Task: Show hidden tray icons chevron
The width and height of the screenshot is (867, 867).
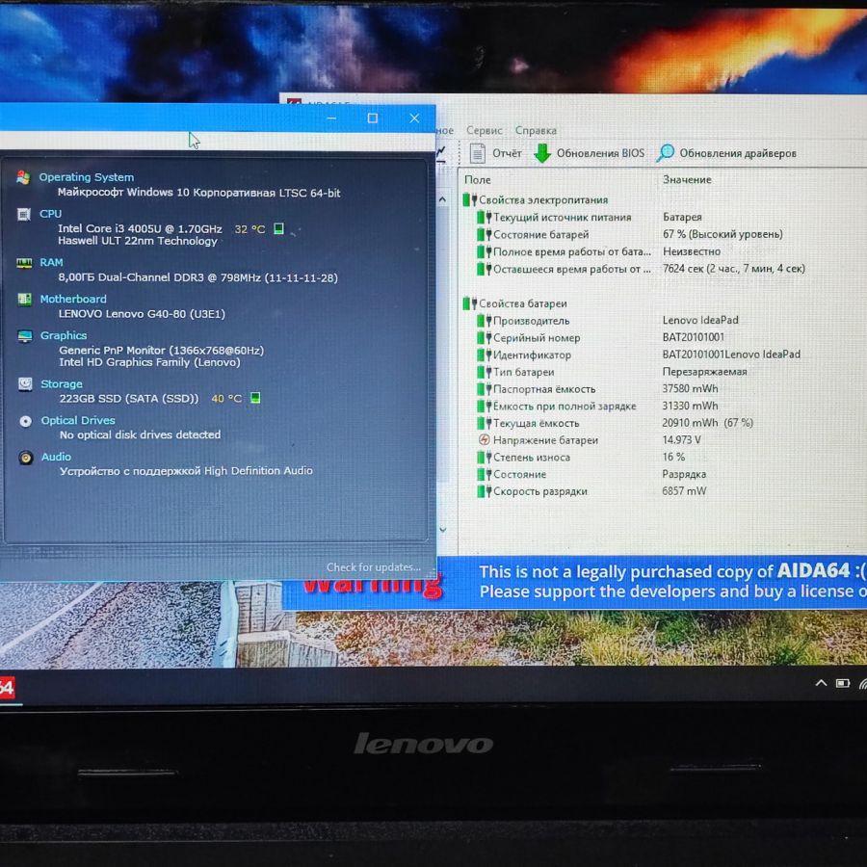Action: coord(821,683)
